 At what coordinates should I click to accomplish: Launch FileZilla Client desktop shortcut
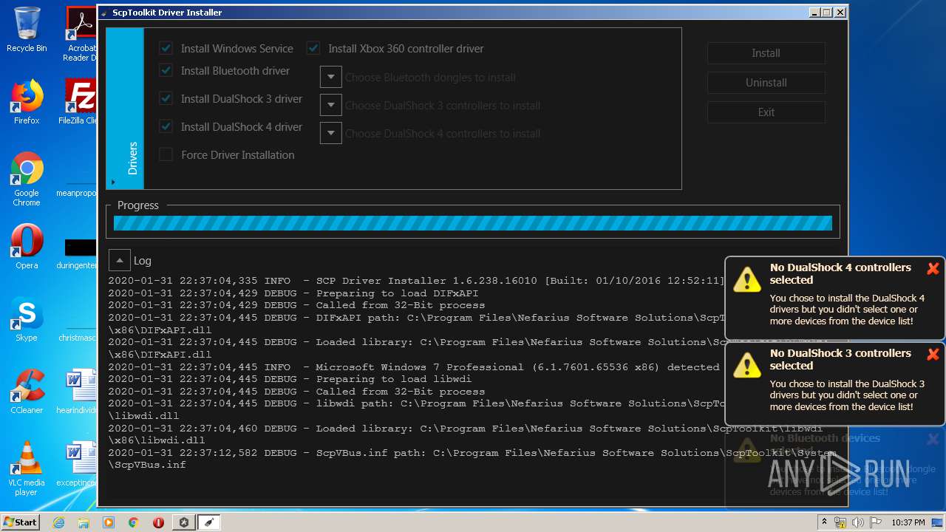[80, 102]
